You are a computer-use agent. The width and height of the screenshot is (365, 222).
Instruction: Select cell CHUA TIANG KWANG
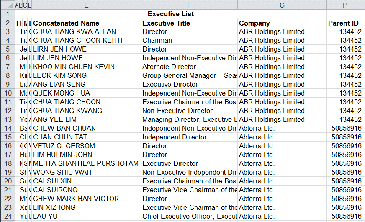86,111
